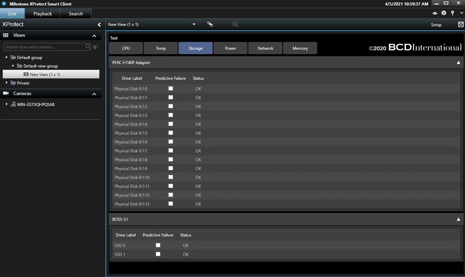The image size is (465, 277).
Task: Click the Setup button
Action: (x=436, y=25)
